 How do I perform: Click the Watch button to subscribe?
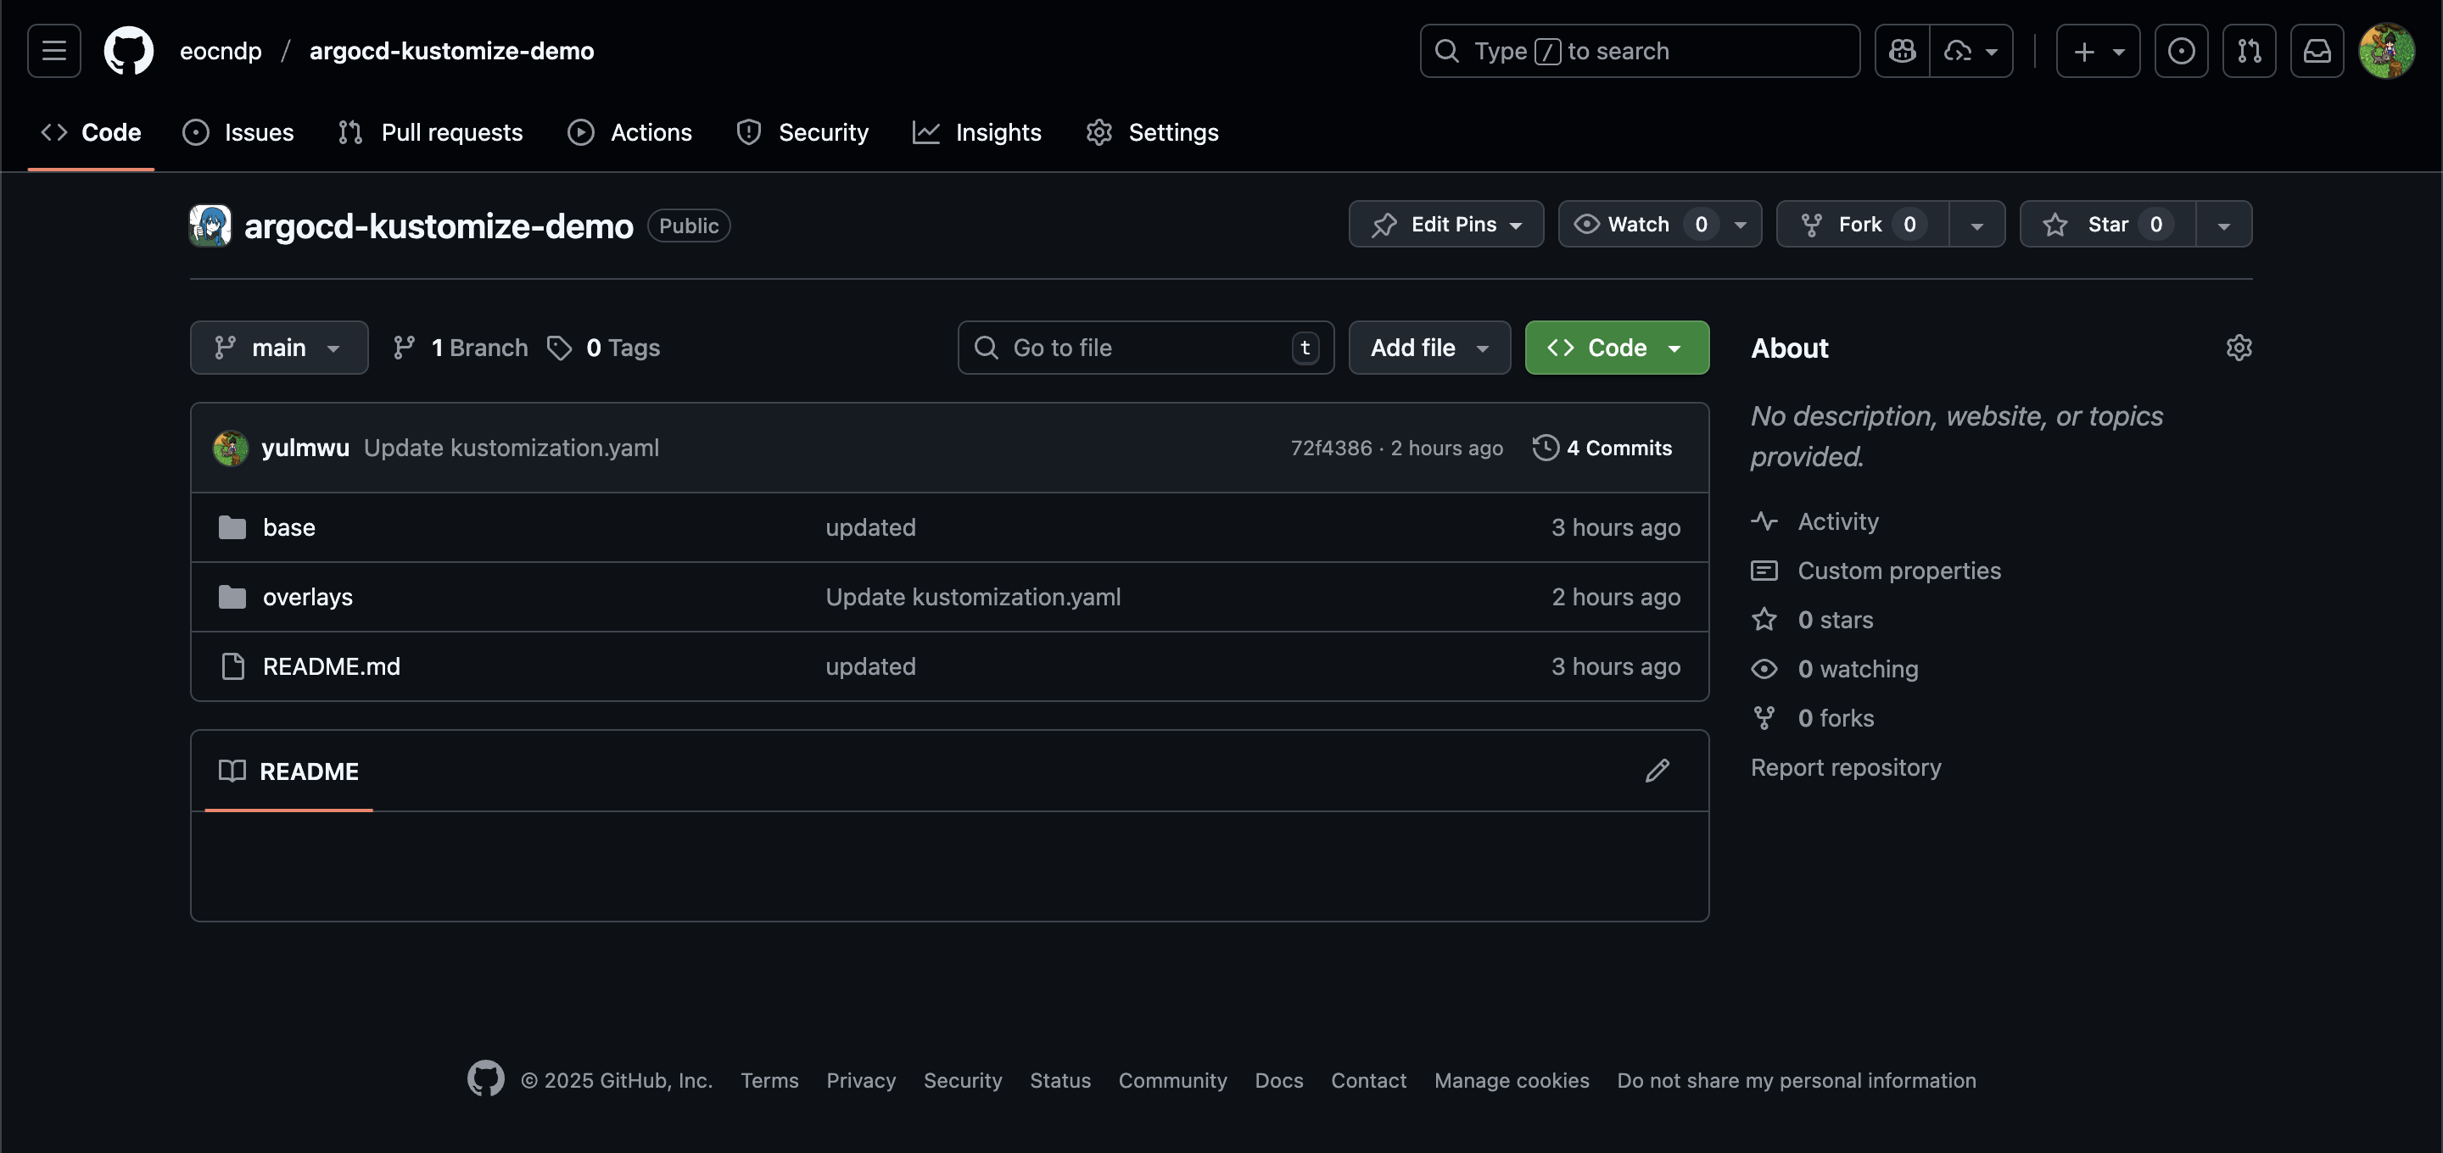pyautogui.click(x=1637, y=225)
